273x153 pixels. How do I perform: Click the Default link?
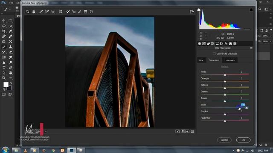pyautogui.click(x=225, y=67)
